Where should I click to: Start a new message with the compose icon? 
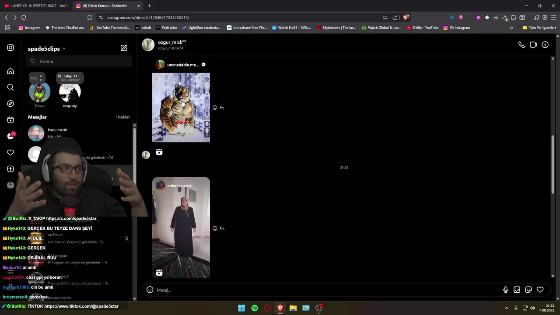(x=124, y=48)
